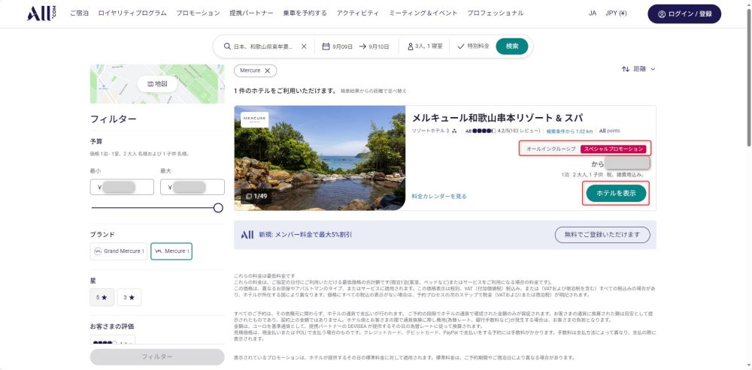The width and height of the screenshot is (752, 370).
Task: Open the ALL.com logo home link
Action: click(x=41, y=14)
